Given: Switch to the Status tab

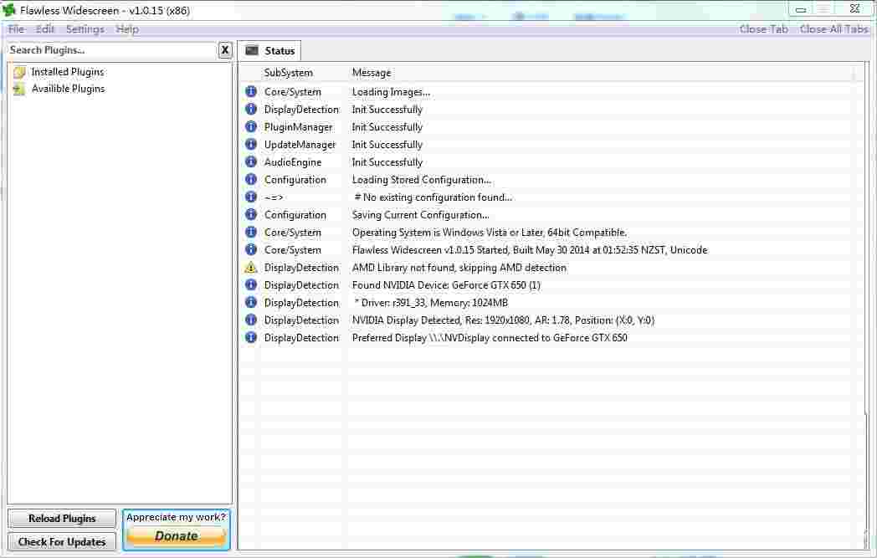Looking at the screenshot, I should (x=280, y=51).
